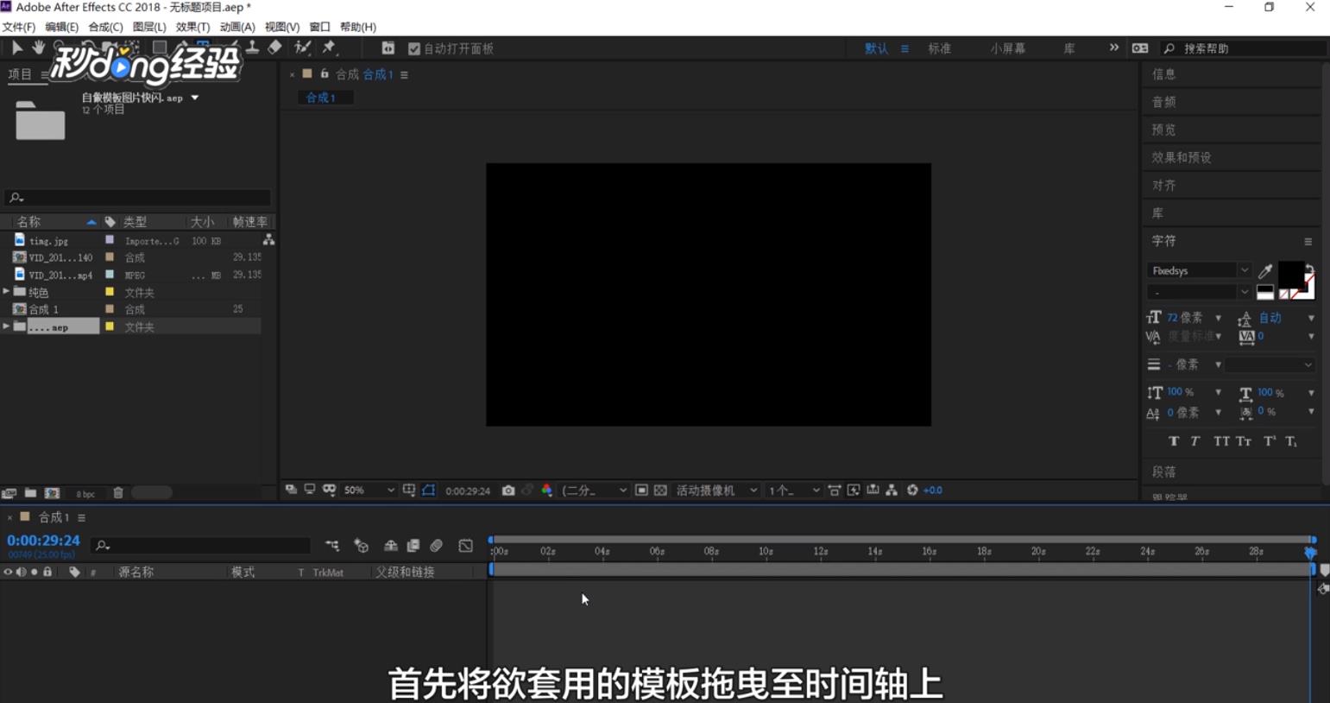Open the Graph Editor in the timeline
This screenshot has width=1330, height=703.
pyautogui.click(x=466, y=545)
